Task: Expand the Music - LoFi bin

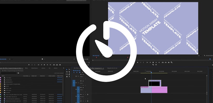Action: [x=3, y=88]
